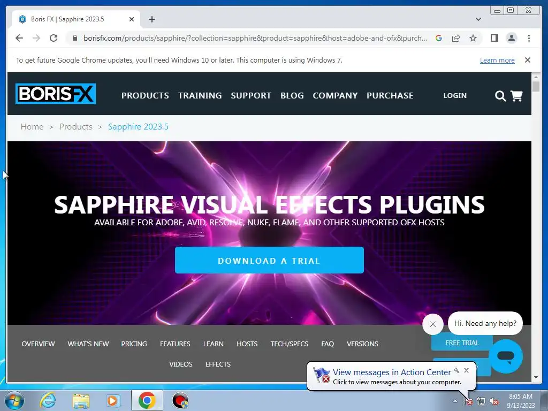Screen dimensions: 548x411
Task: Jump to VIDEOS section
Action: (x=181, y=364)
